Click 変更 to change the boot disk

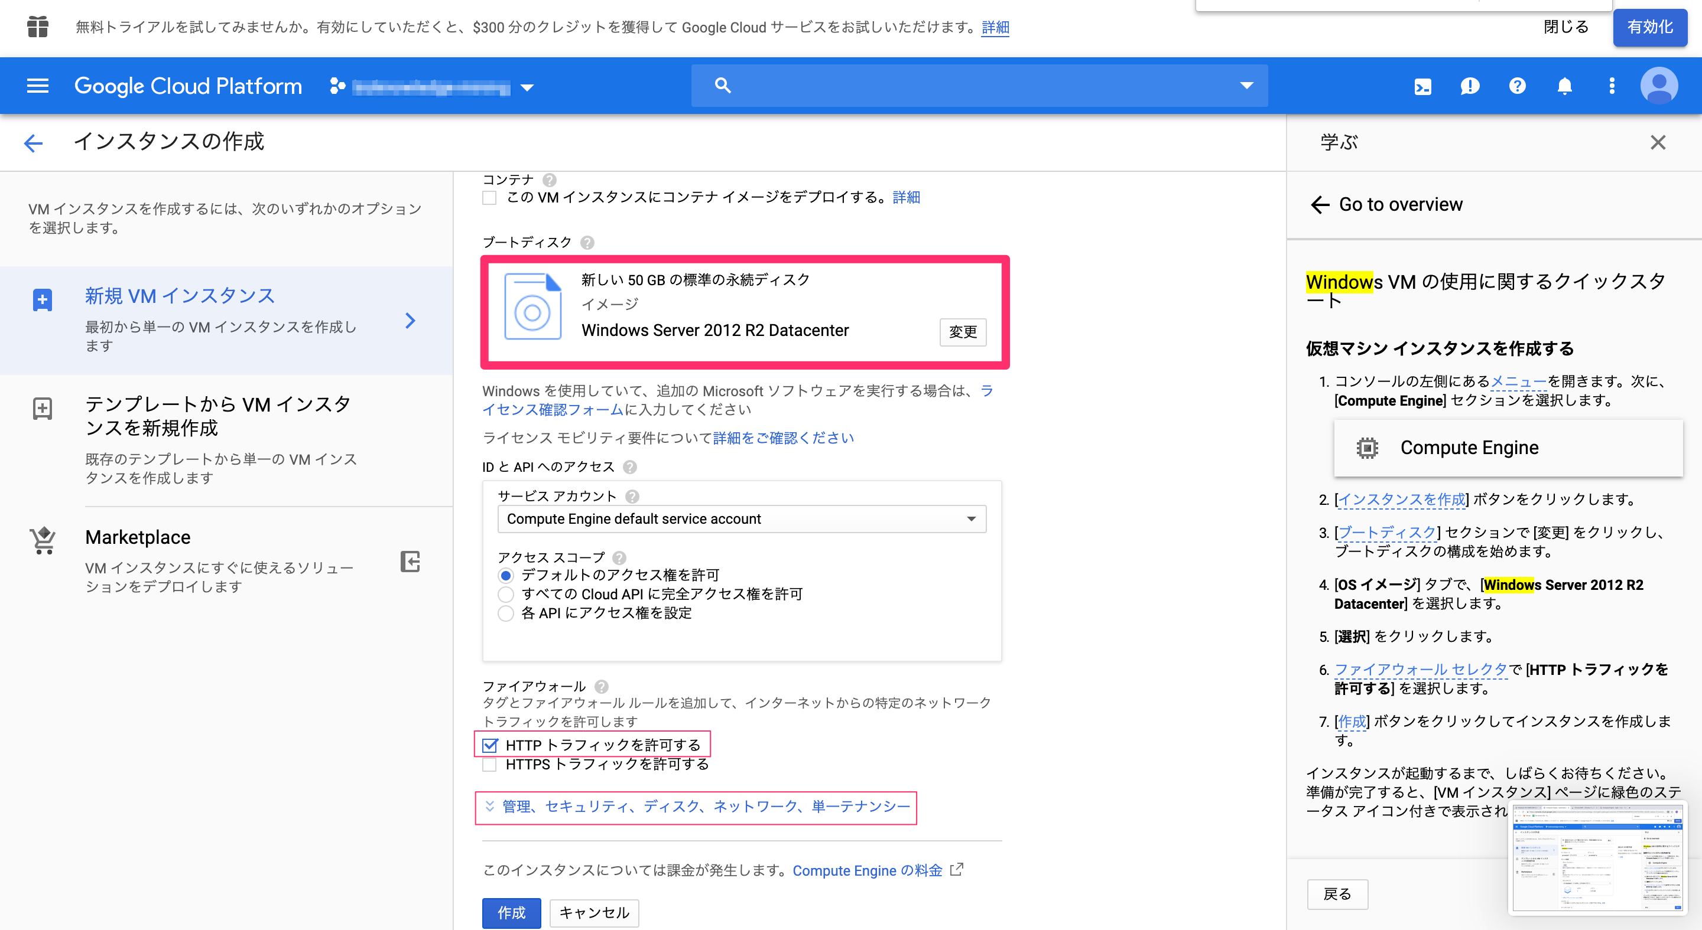click(x=963, y=332)
